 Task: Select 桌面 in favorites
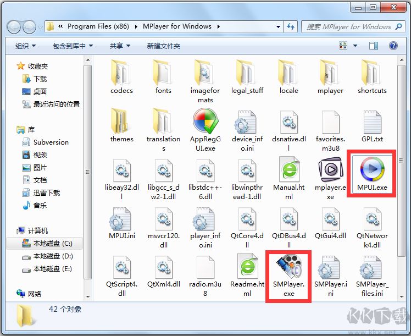tap(34, 91)
